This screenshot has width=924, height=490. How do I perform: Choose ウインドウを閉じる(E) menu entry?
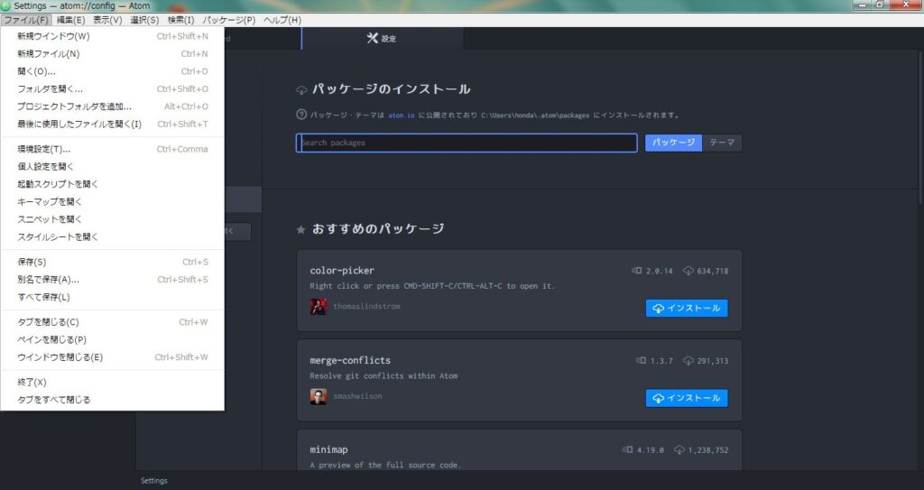point(113,357)
